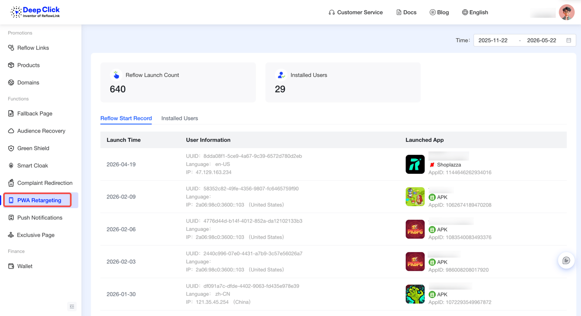Click IP 121.35.45.254 (China)
Screen dimensions: 581x316
223,302
